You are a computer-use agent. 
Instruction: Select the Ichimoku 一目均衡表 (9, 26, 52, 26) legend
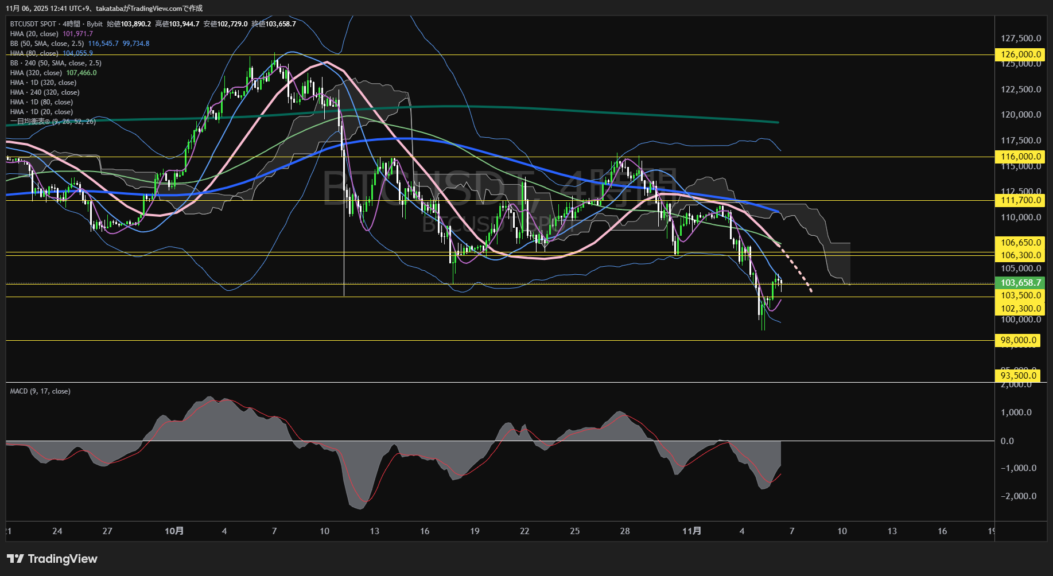[53, 122]
